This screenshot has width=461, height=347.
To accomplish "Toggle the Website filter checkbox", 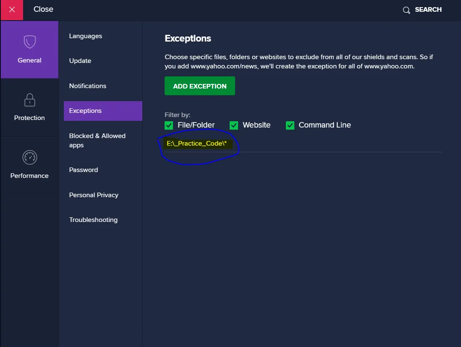I will 234,125.
